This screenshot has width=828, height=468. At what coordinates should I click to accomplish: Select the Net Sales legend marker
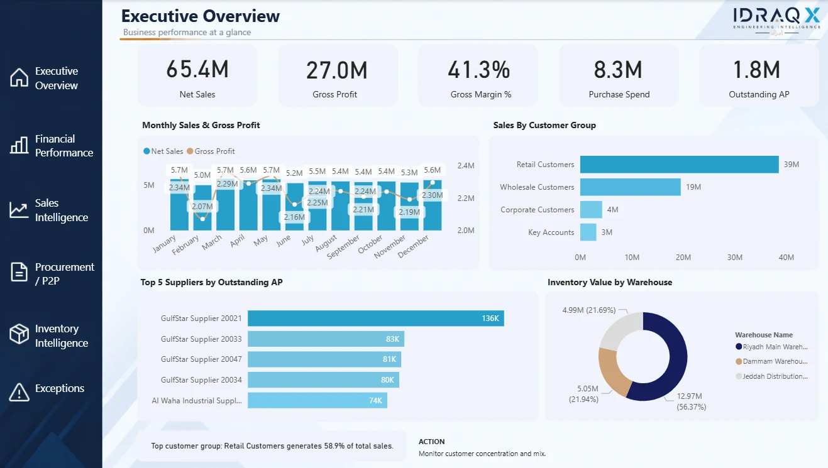[x=146, y=151]
